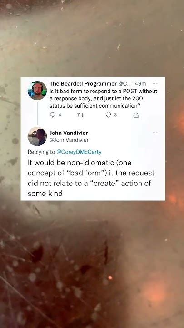Click John Vandivier's profile avatar

(x=37, y=136)
